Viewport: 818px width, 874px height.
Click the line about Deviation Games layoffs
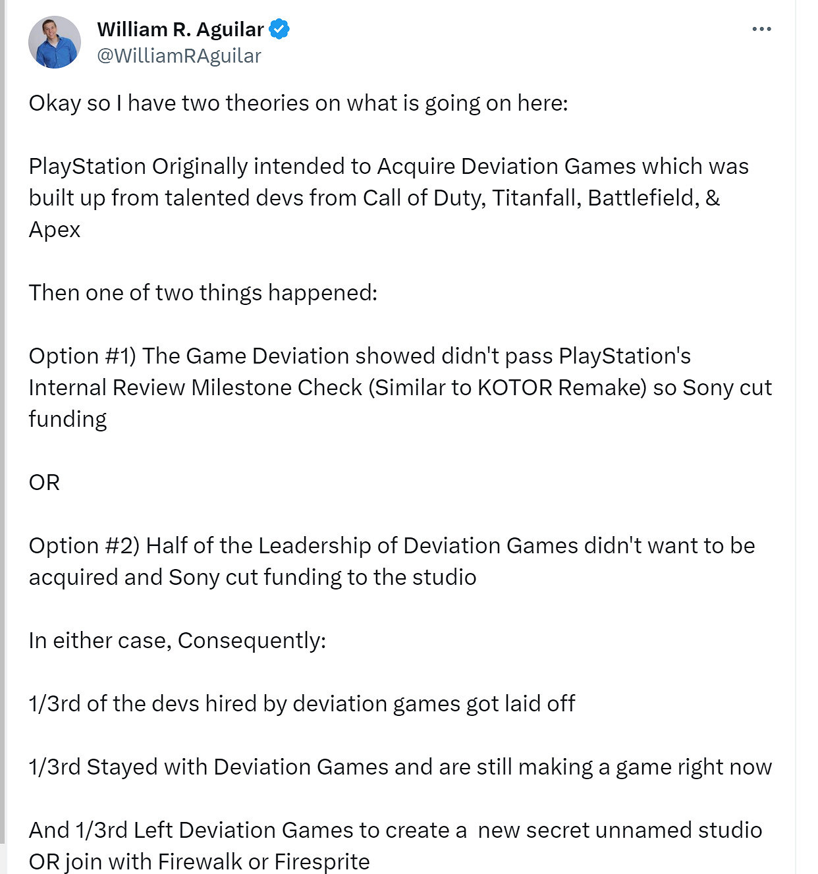pos(301,703)
